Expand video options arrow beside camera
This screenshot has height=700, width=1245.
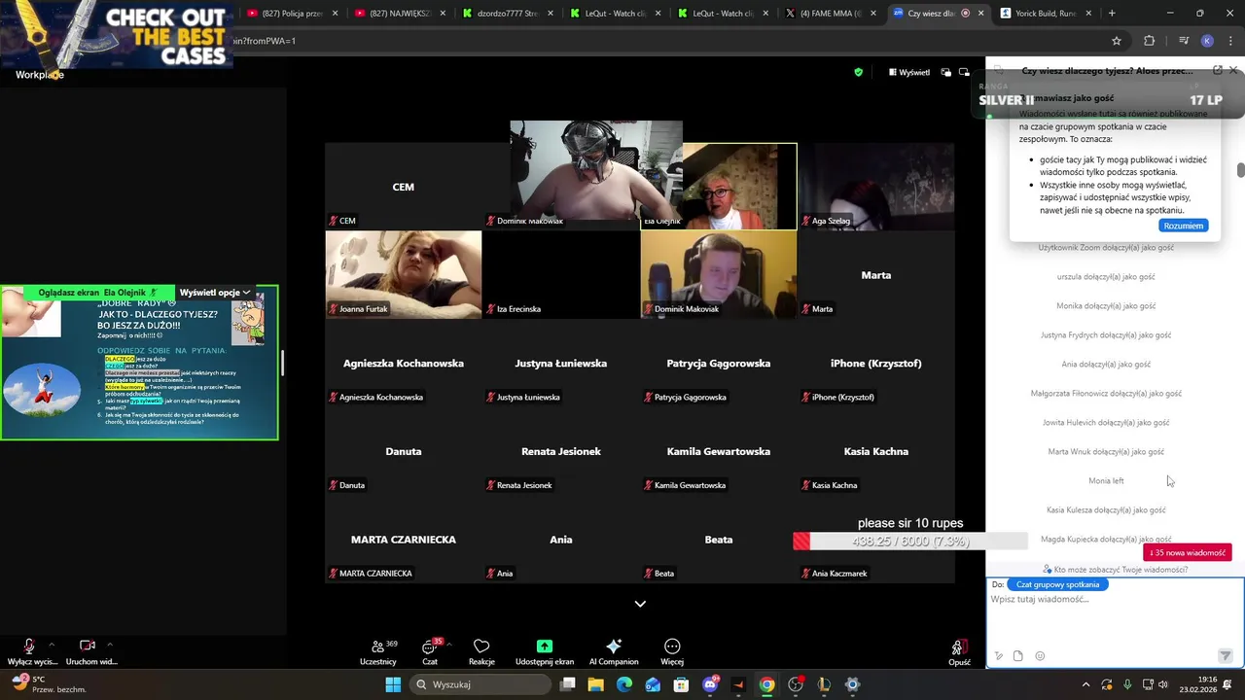tap(109, 645)
